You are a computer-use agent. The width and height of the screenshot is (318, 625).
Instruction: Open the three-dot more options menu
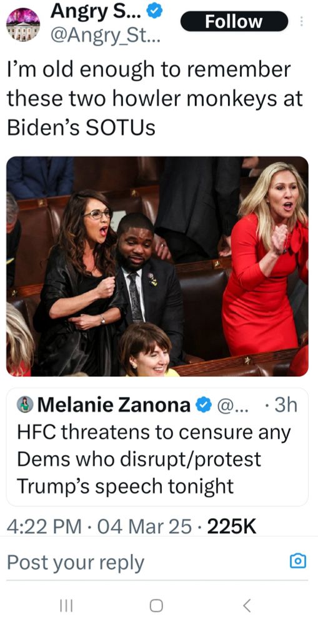301,21
